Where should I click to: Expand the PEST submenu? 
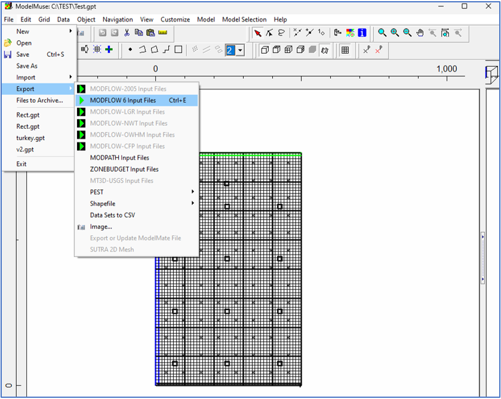pyautogui.click(x=136, y=192)
